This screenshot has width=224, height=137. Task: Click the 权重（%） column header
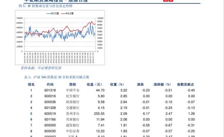tap(117, 85)
